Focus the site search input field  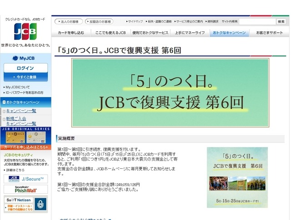[257, 22]
